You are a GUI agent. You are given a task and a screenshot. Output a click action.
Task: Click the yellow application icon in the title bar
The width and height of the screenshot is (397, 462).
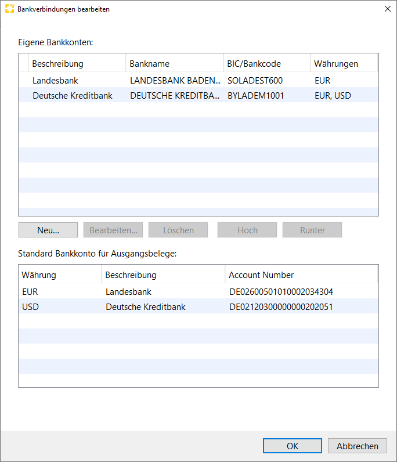[9, 9]
